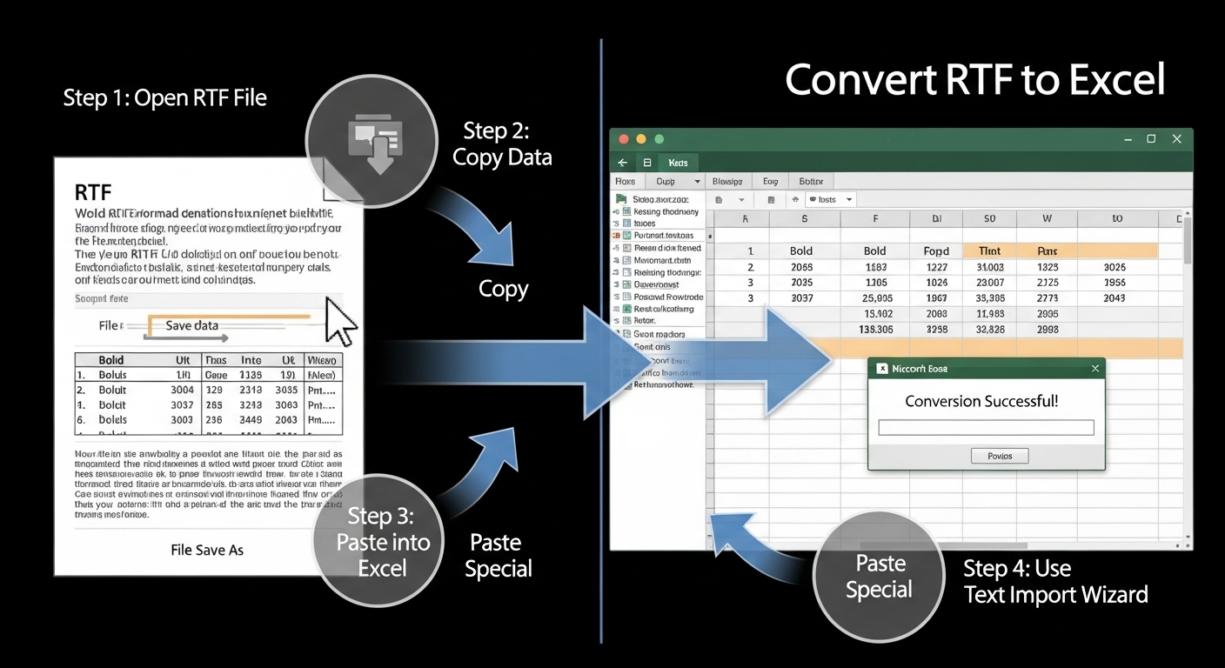Click the green flag icon next to Sideg.avorzdo
The image size is (1225, 668).
pyautogui.click(x=620, y=199)
